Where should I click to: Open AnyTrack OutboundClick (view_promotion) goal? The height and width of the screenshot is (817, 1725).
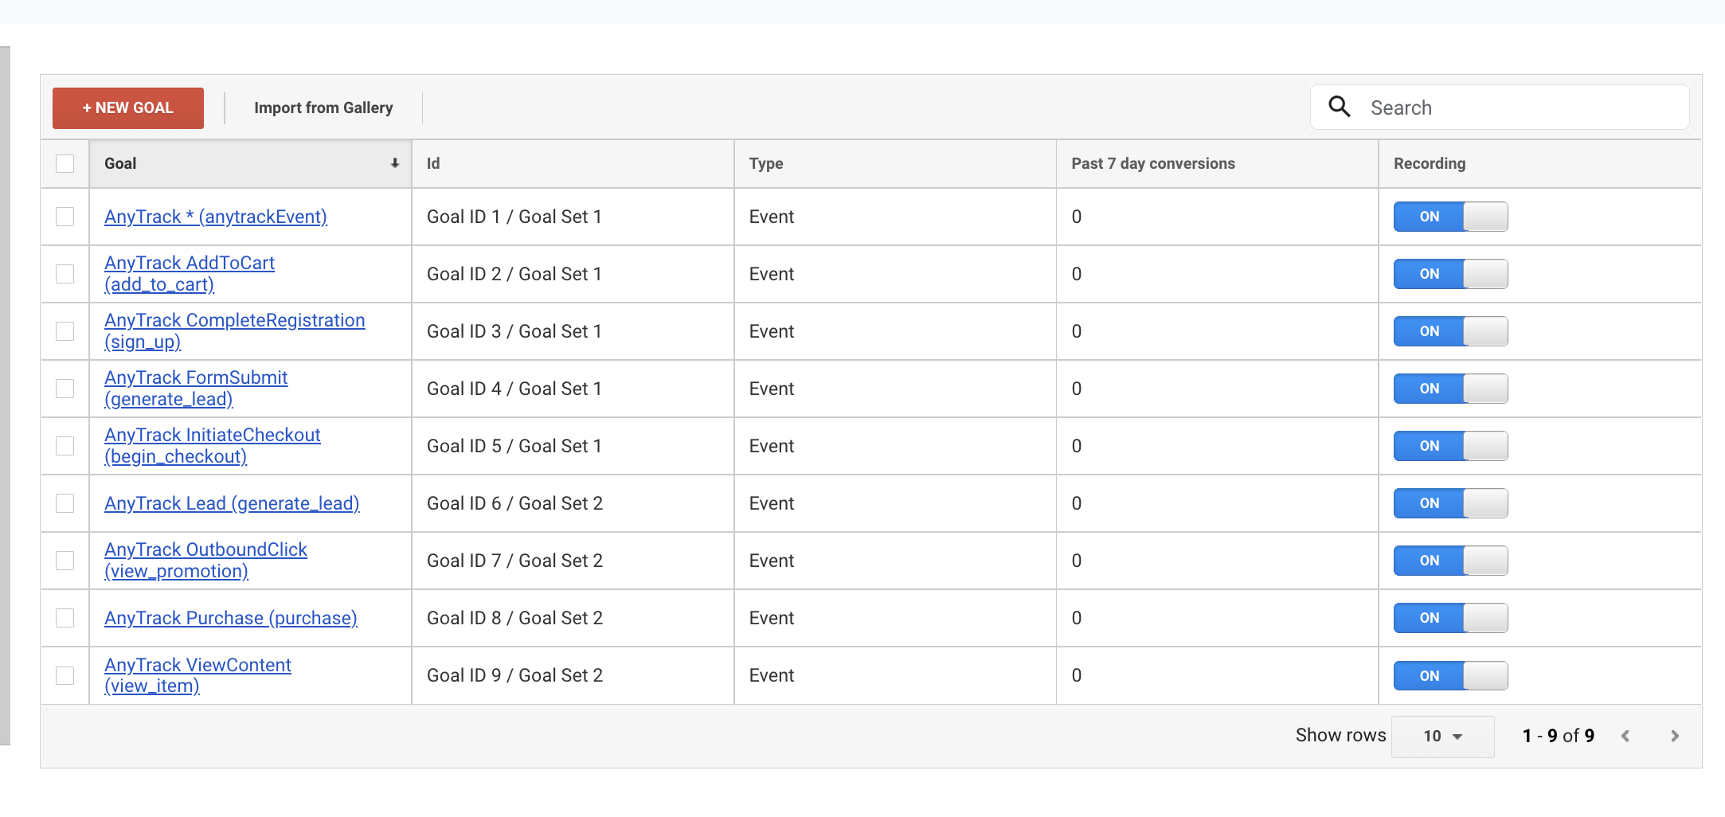(205, 560)
